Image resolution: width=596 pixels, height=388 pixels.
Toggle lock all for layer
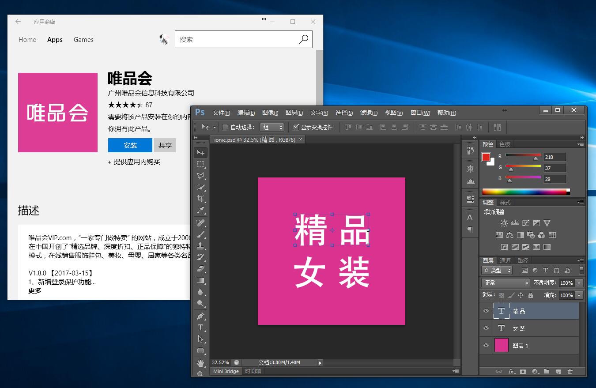pos(530,295)
